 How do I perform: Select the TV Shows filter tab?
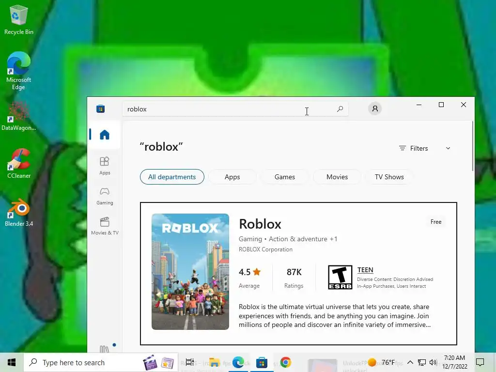[389, 177]
